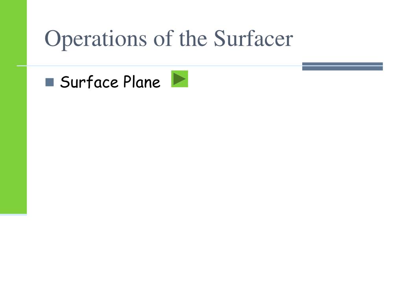Click the word "the" in the slide title
The width and height of the screenshot is (403, 302).
click(193, 39)
